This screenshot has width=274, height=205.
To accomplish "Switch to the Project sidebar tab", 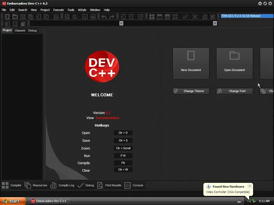I will 7,30.
